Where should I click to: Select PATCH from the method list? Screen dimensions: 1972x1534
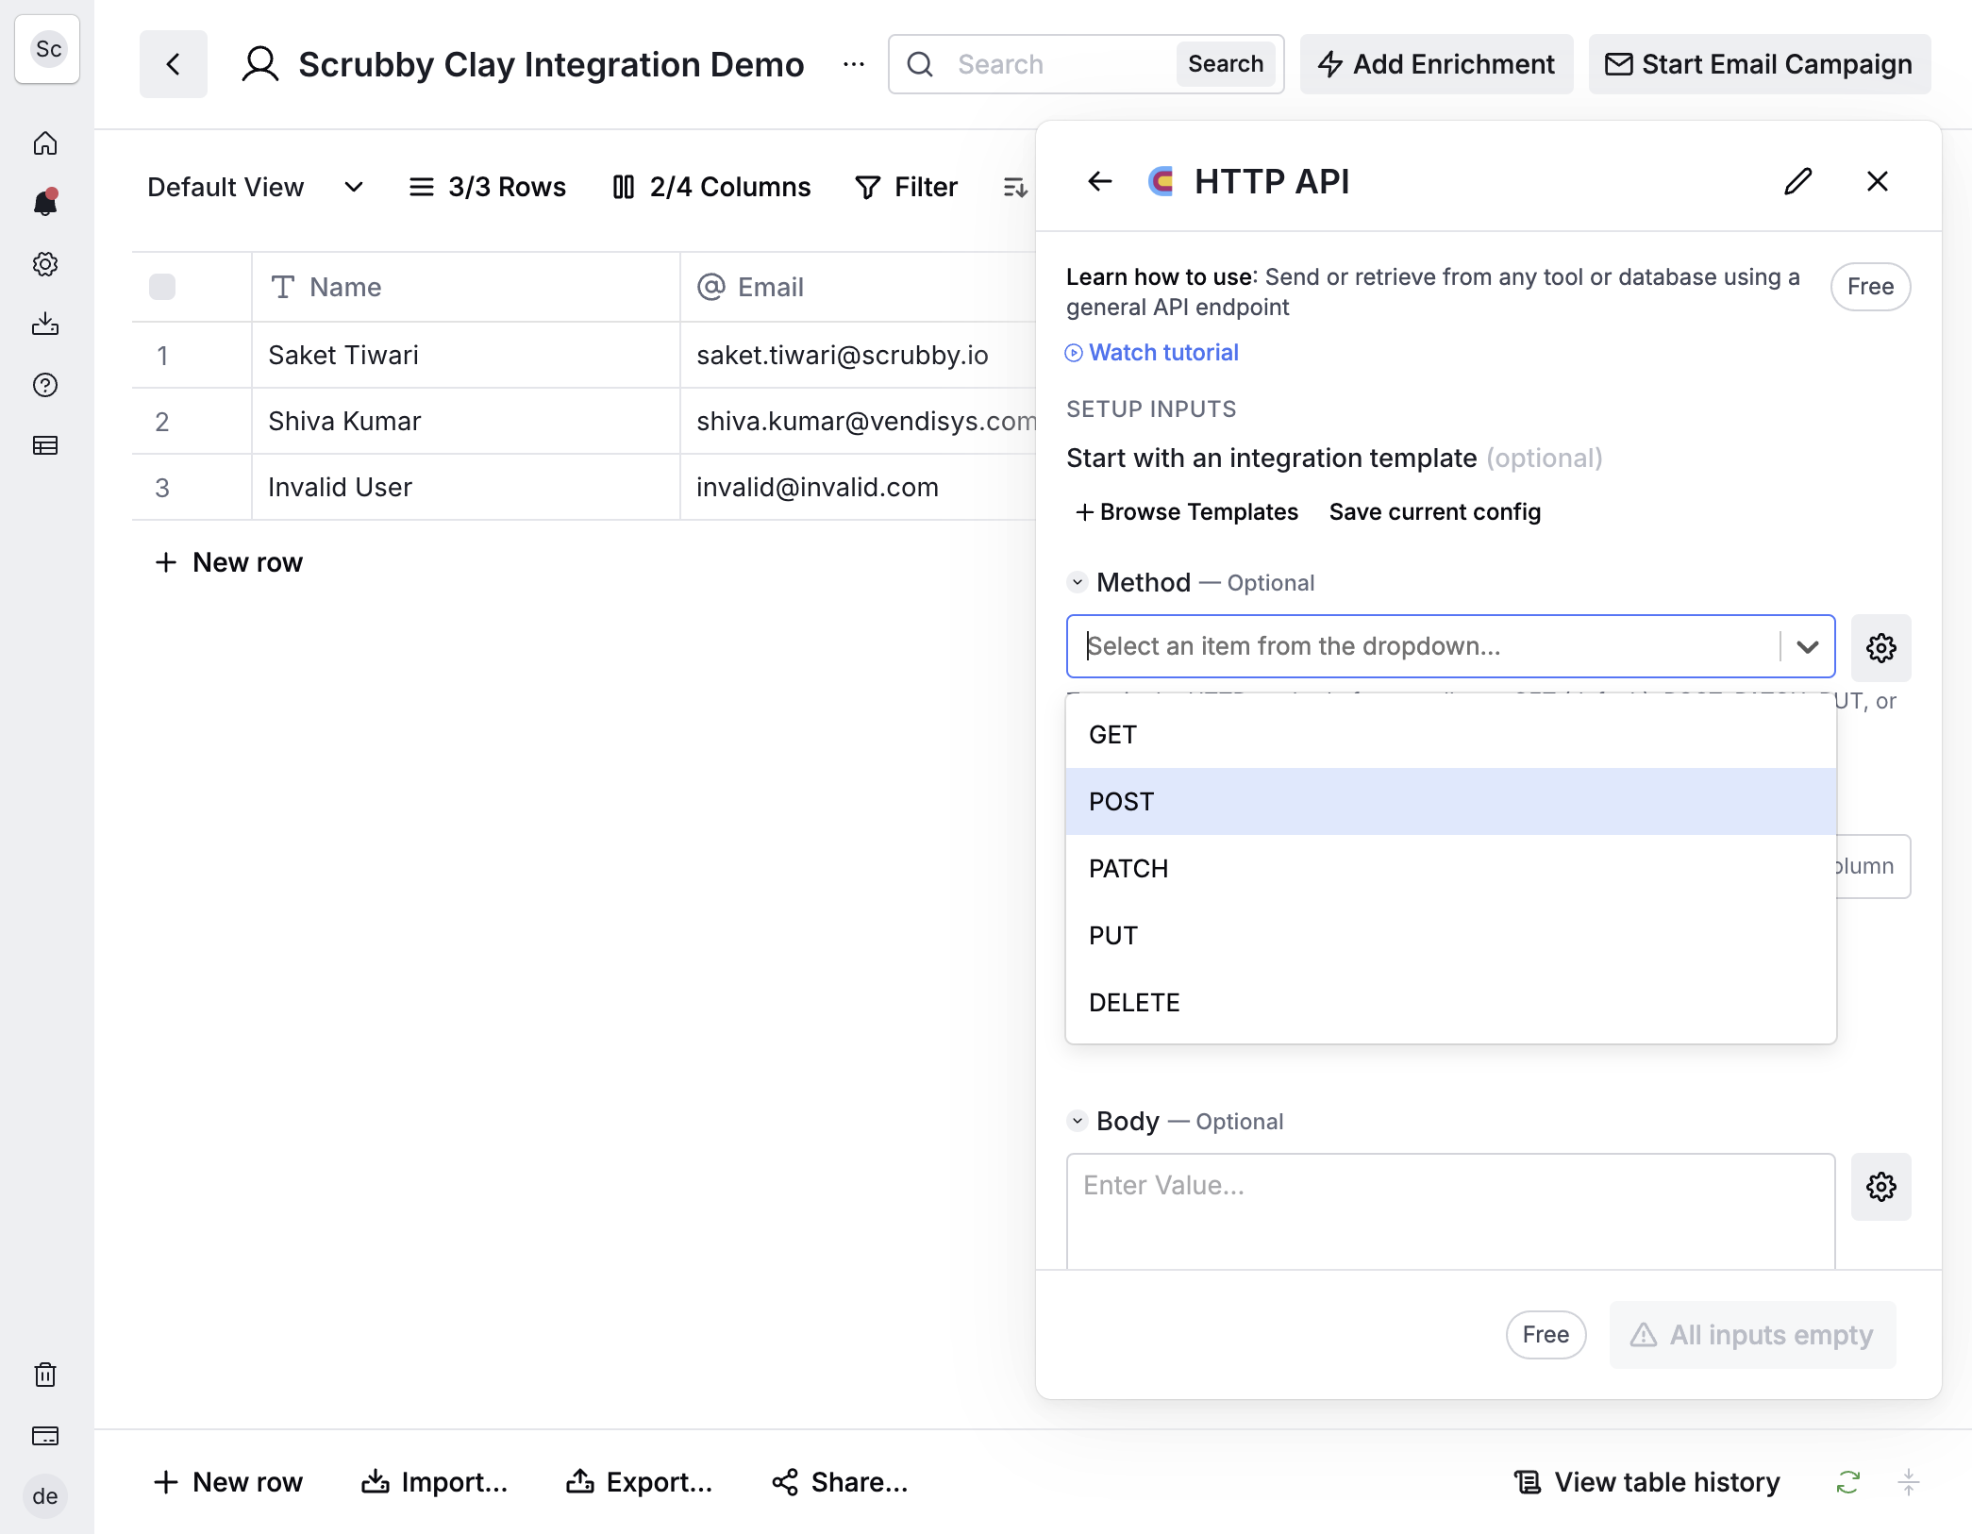[x=1451, y=869]
